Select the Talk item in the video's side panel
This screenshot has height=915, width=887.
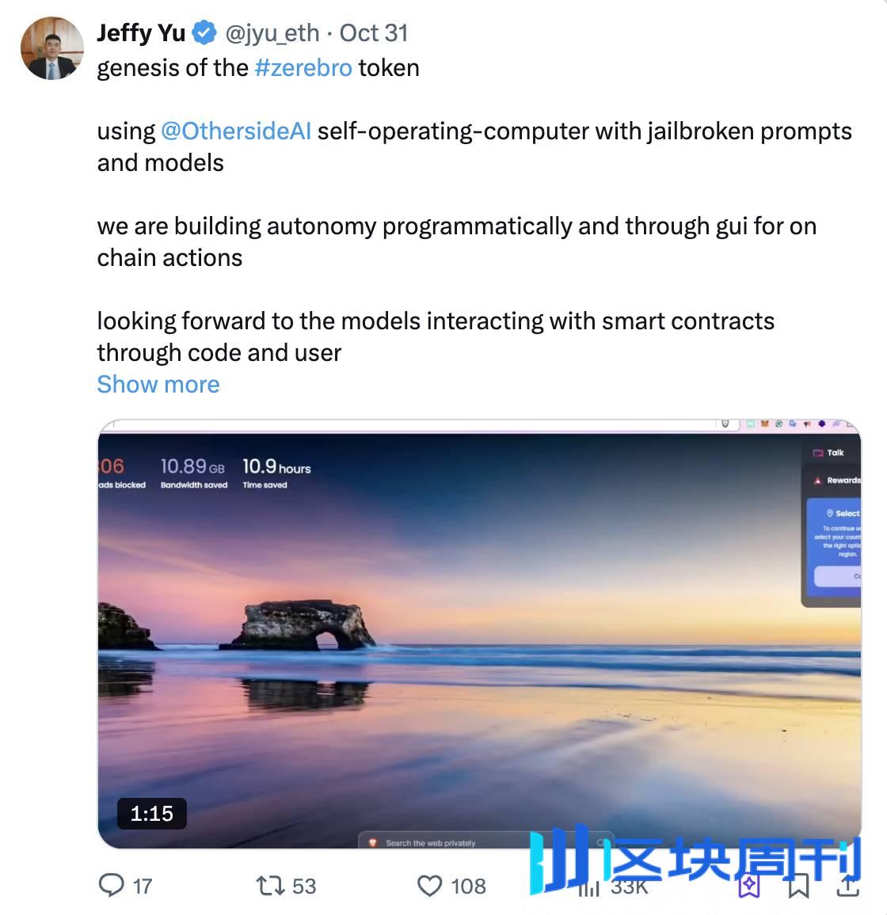click(x=829, y=453)
